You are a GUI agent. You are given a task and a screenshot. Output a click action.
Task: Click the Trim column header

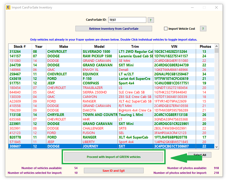coord(135,46)
